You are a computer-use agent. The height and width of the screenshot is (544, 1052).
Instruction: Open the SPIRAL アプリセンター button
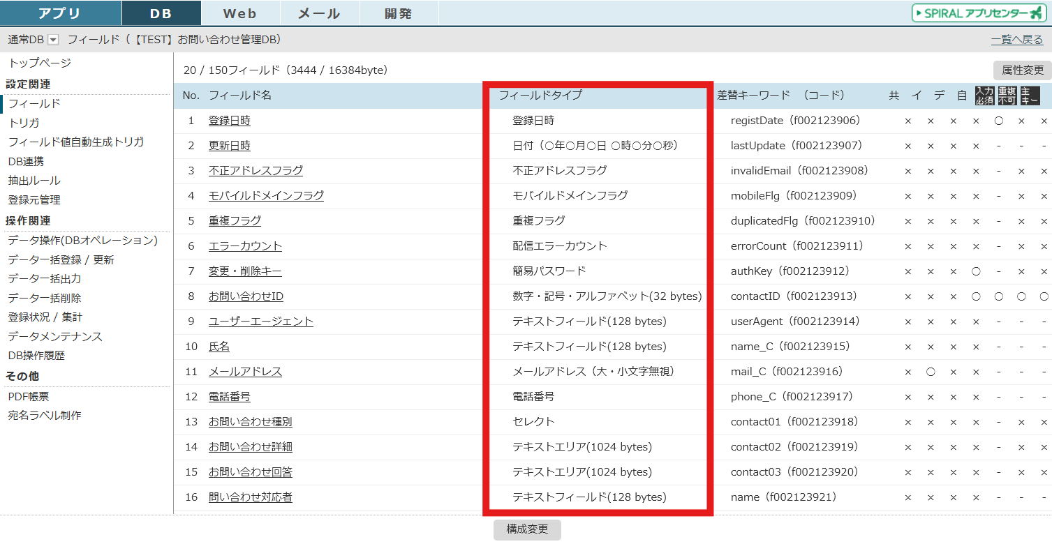(979, 13)
